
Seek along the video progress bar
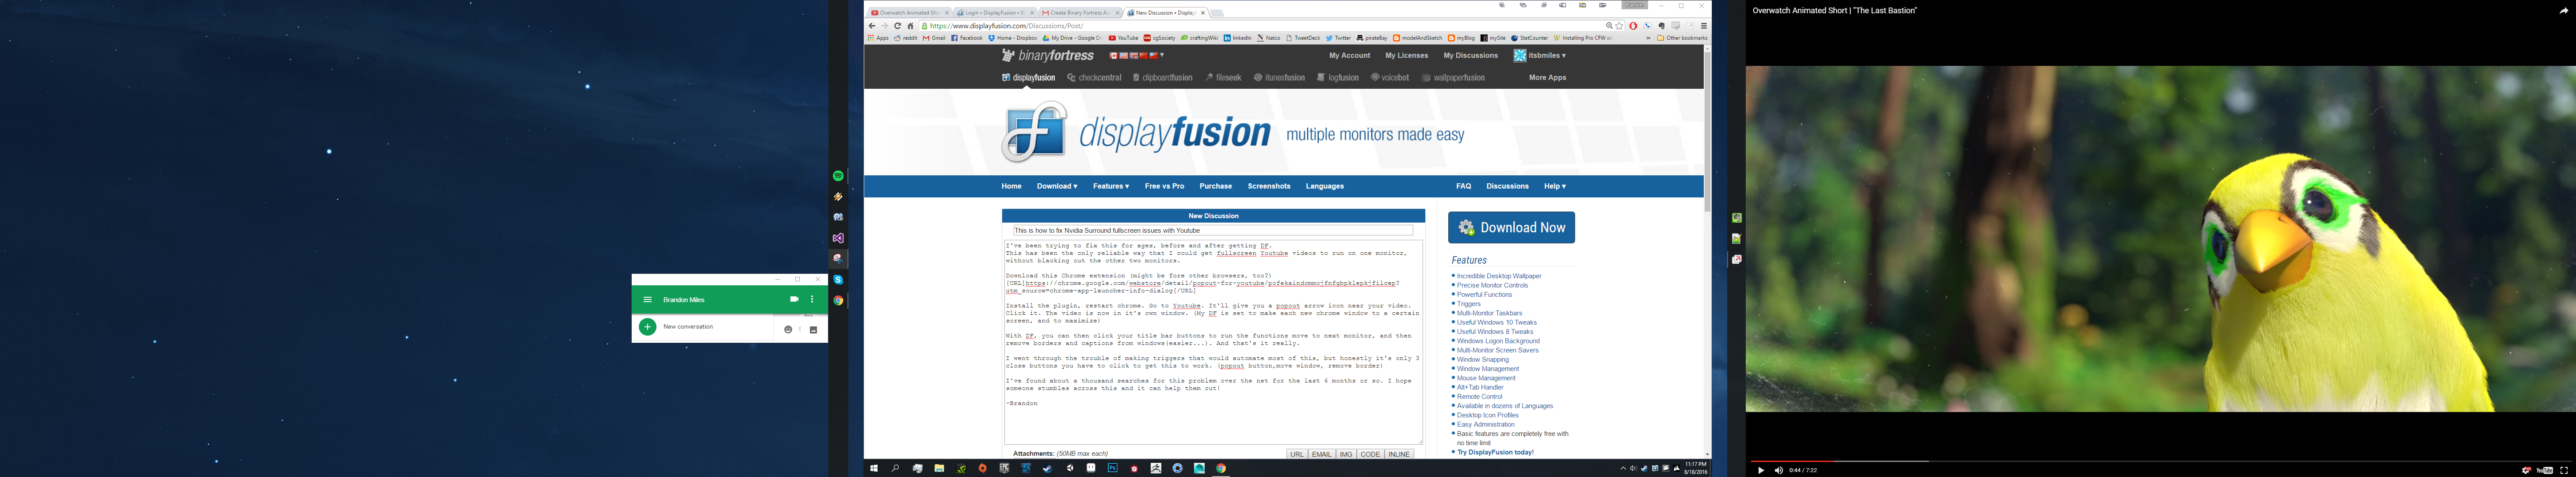point(2100,461)
